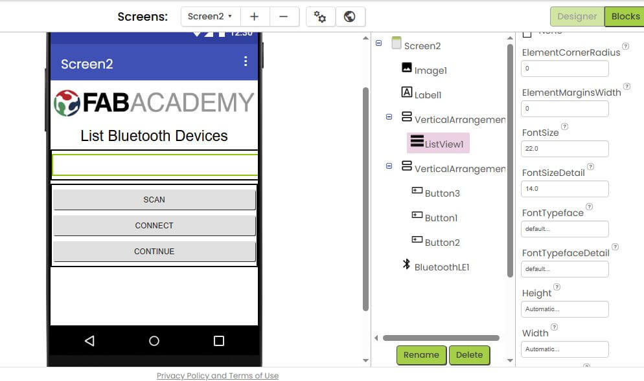Click FontSize help icon
This screenshot has height=381, width=644.
coord(565,127)
